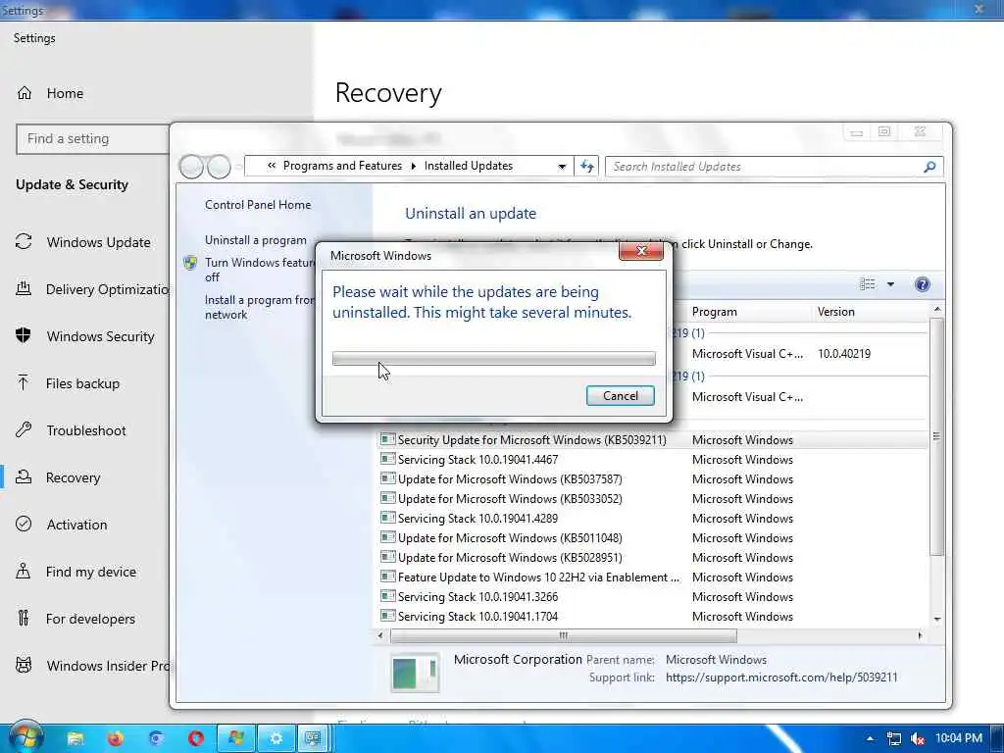Launch Opera from the taskbar

[196, 738]
